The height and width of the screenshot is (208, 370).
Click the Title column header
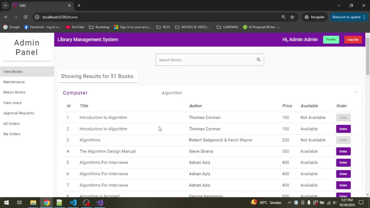pos(84,106)
